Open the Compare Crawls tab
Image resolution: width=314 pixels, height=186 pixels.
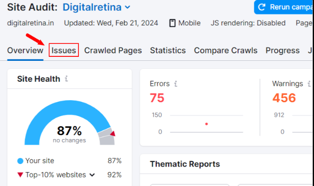point(226,50)
